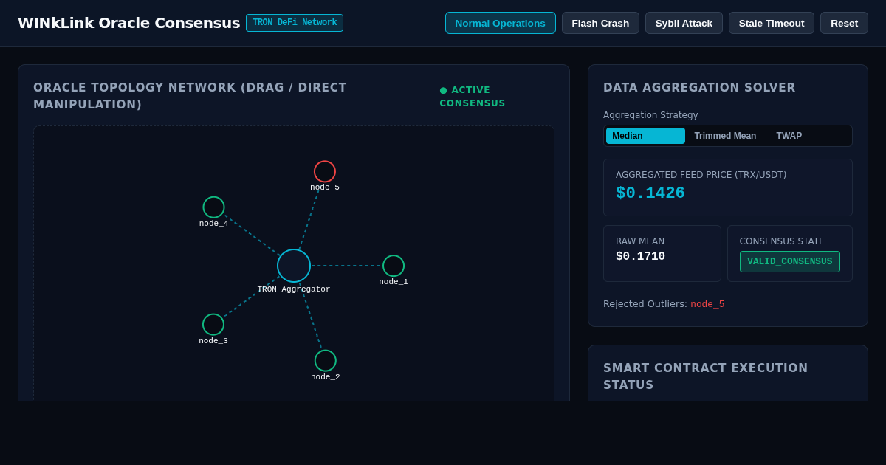Image resolution: width=886 pixels, height=465 pixels.
Task: Click the VALID_CONSENSUS state badge
Action: click(789, 261)
